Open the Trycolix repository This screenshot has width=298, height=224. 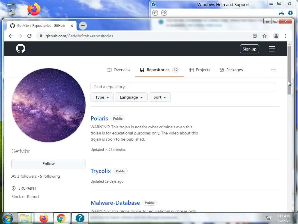[x=100, y=171]
